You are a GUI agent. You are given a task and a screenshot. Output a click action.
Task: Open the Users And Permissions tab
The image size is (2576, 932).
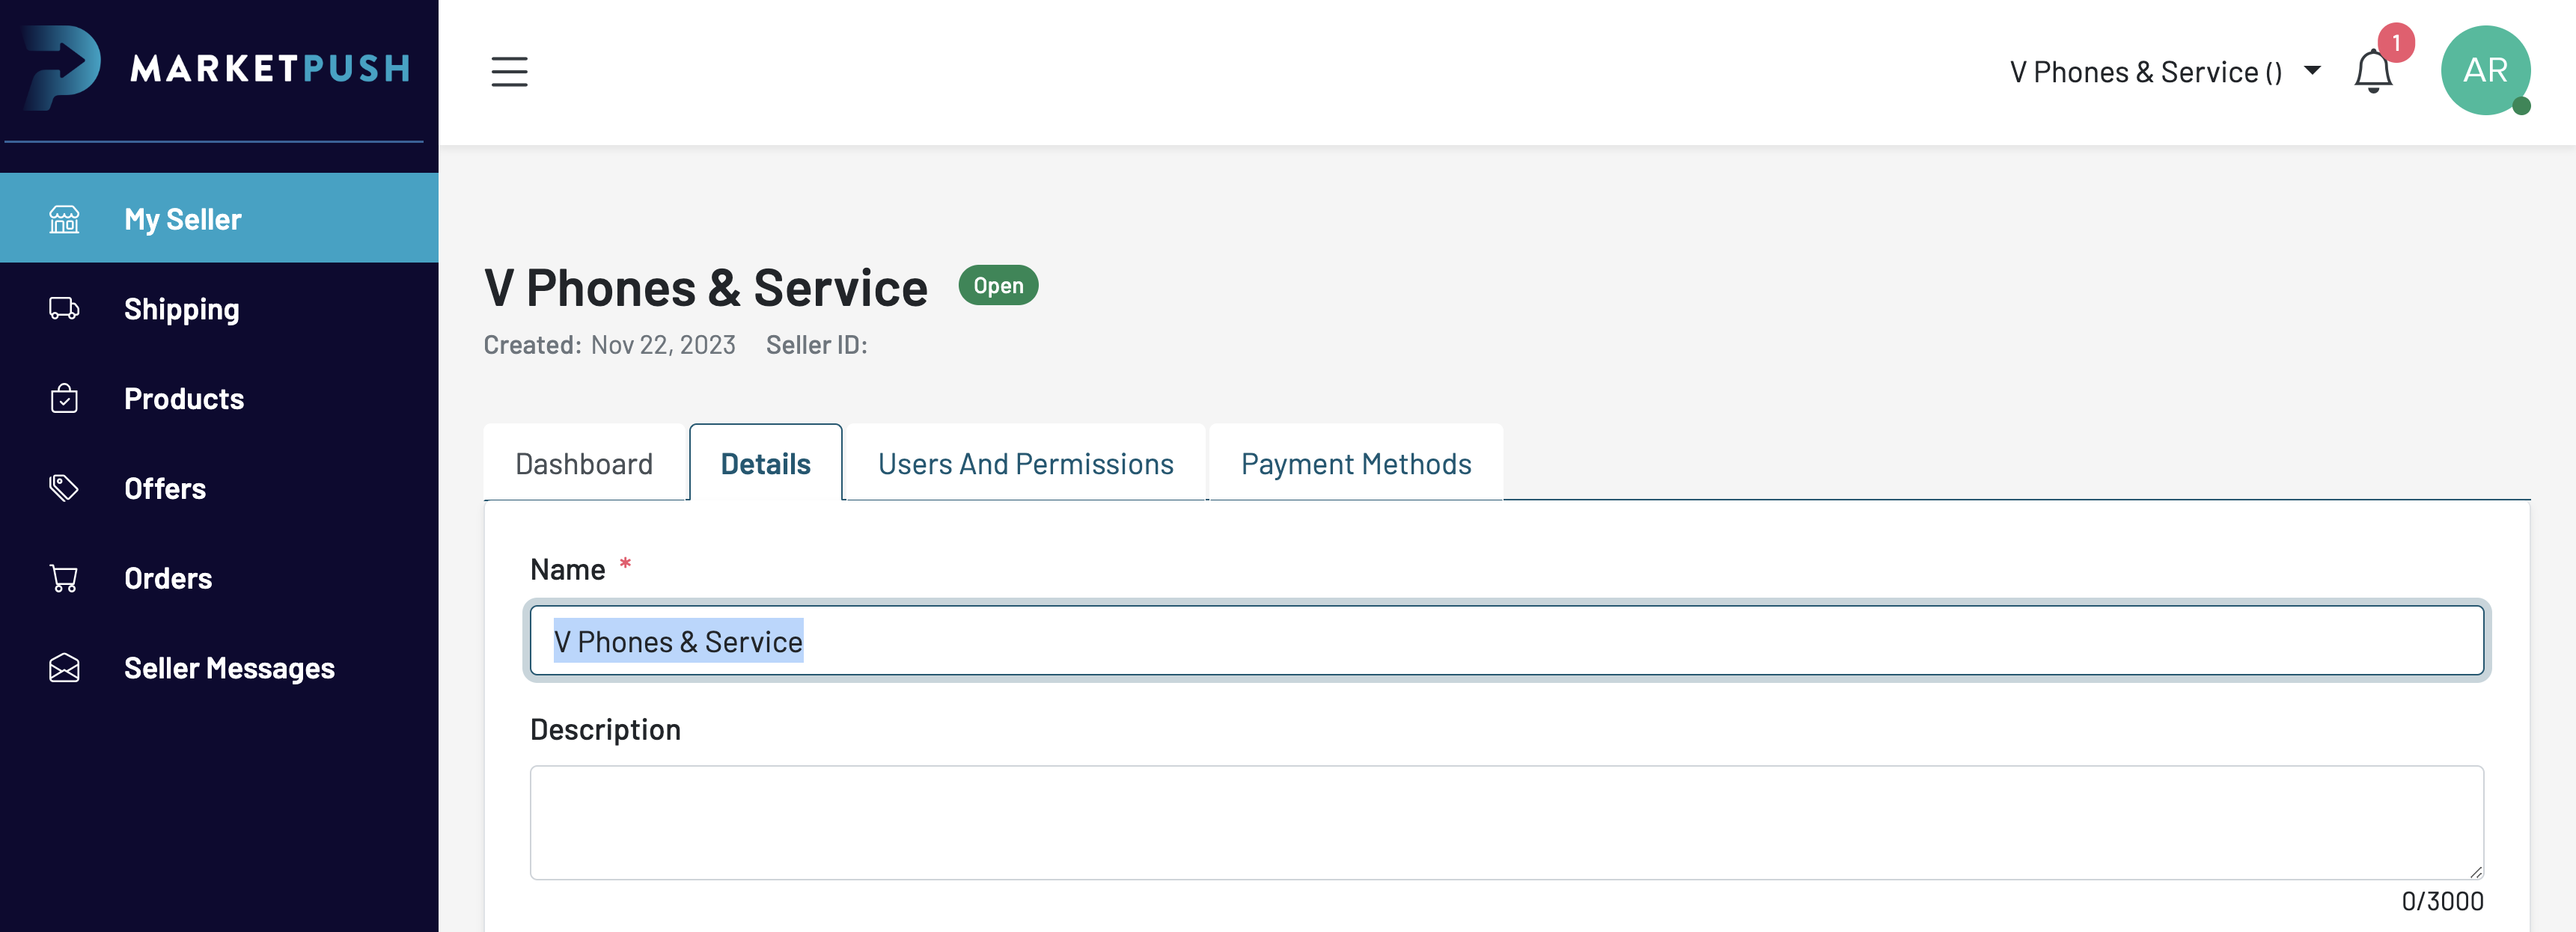[1025, 464]
